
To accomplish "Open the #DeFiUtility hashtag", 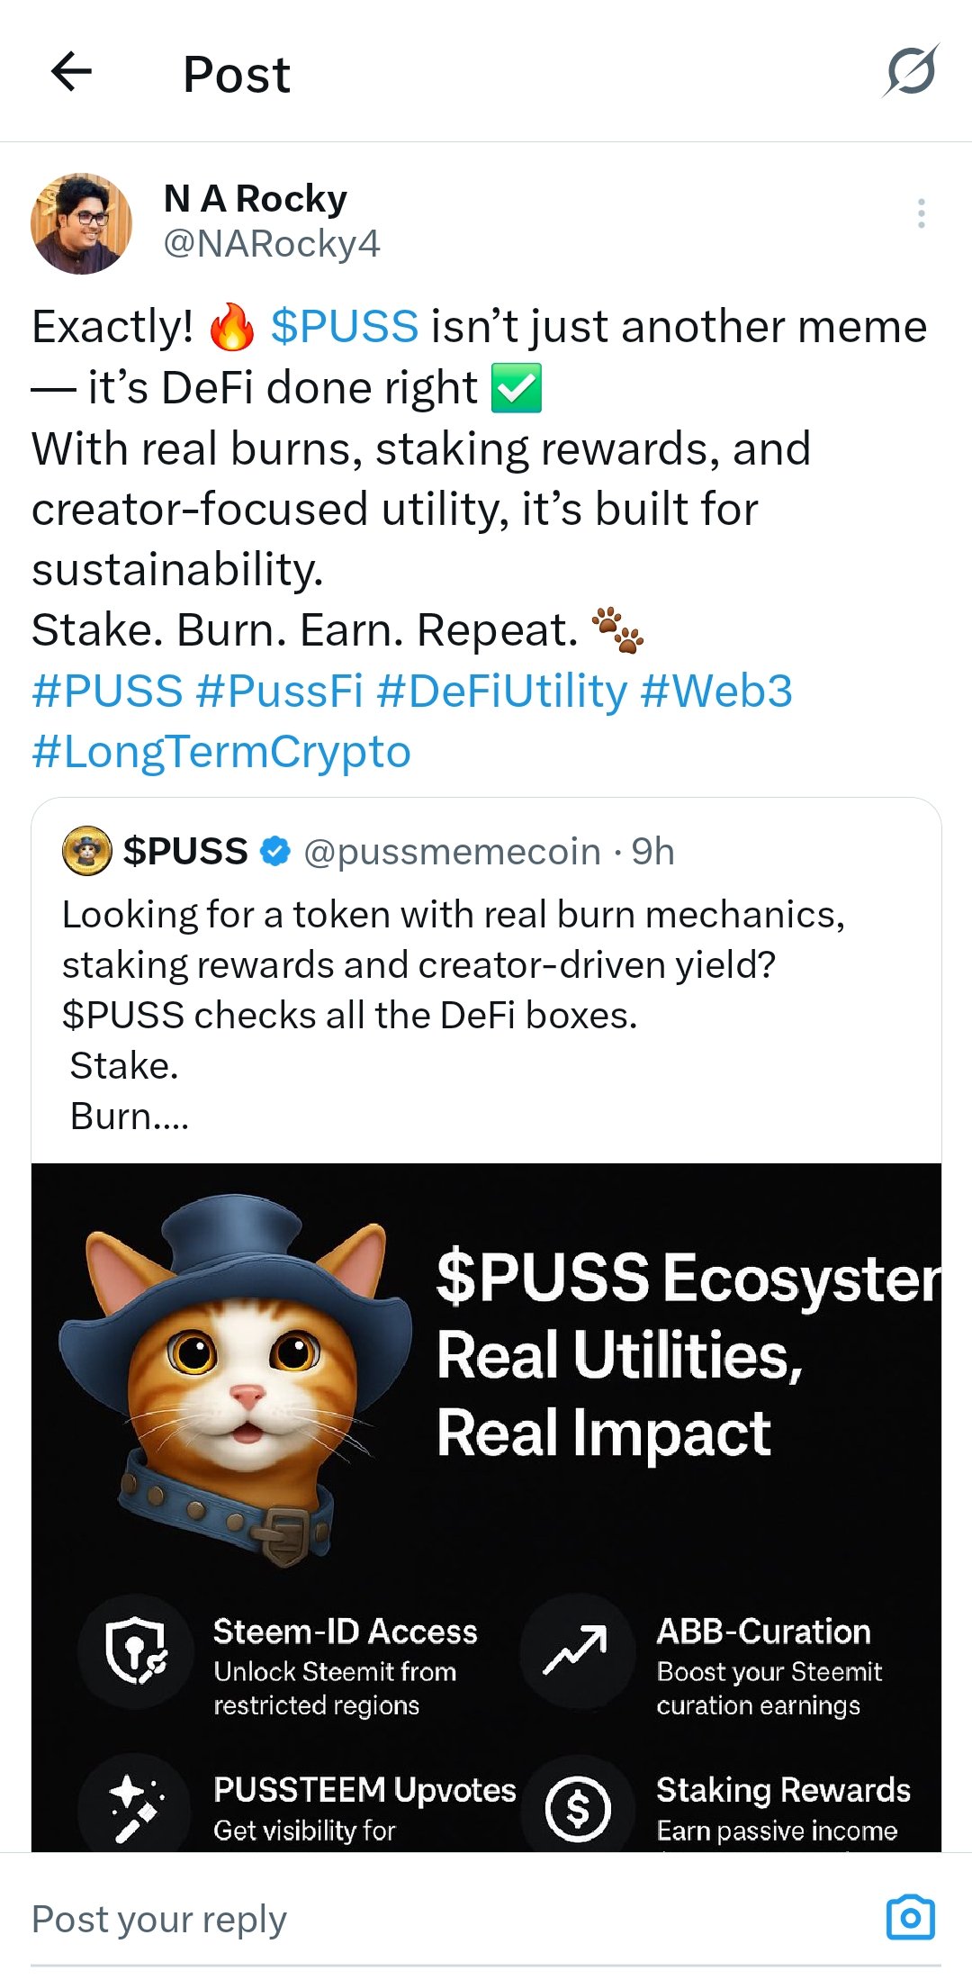I will (x=502, y=692).
